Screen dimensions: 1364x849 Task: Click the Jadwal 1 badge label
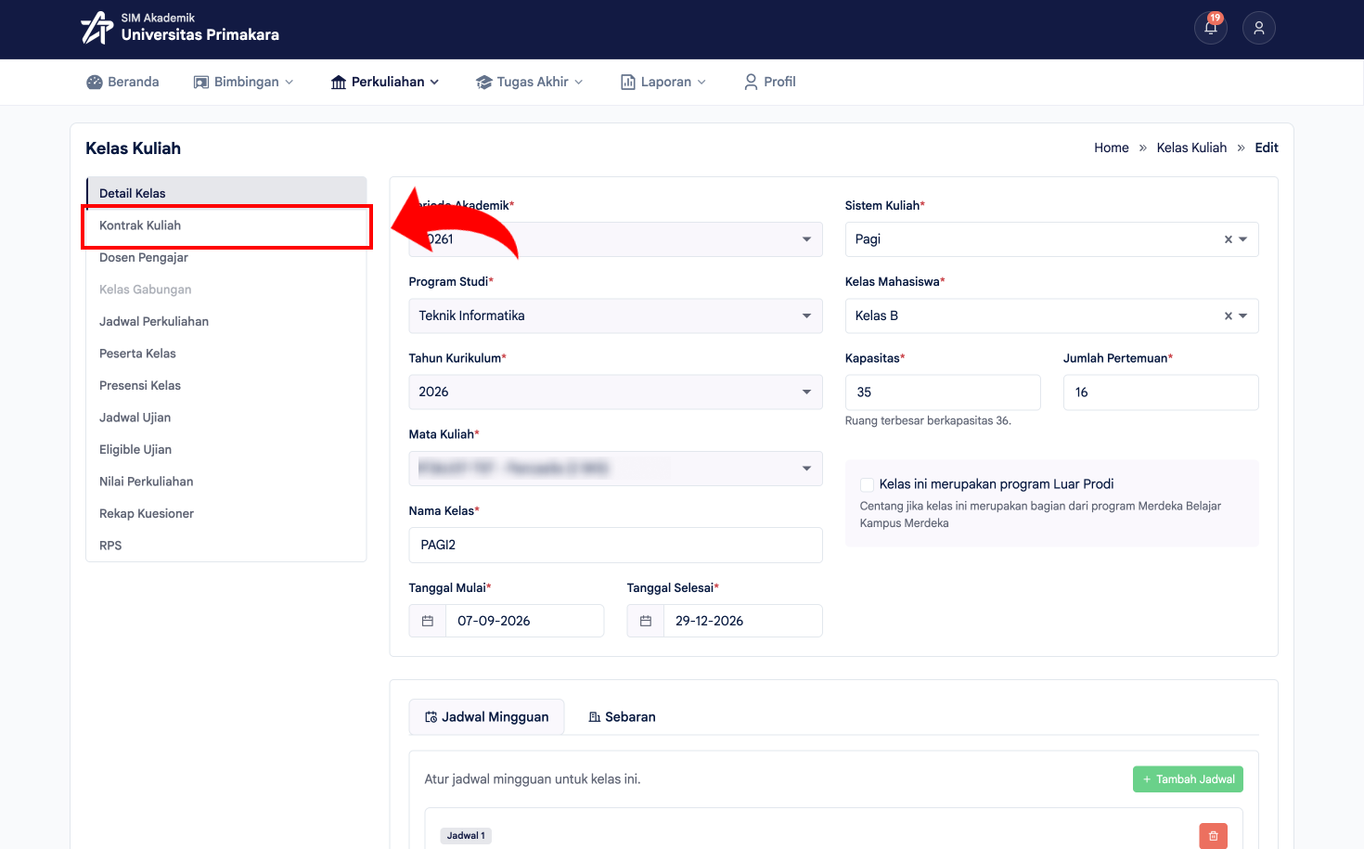466,836
